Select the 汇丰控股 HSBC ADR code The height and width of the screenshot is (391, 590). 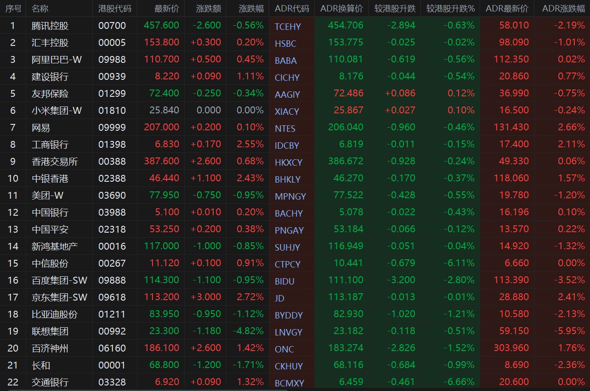tap(285, 44)
